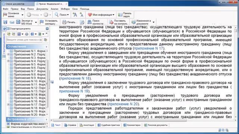Click the expand all tree nodes icon
239x134 pixels.
[x=9, y=34]
